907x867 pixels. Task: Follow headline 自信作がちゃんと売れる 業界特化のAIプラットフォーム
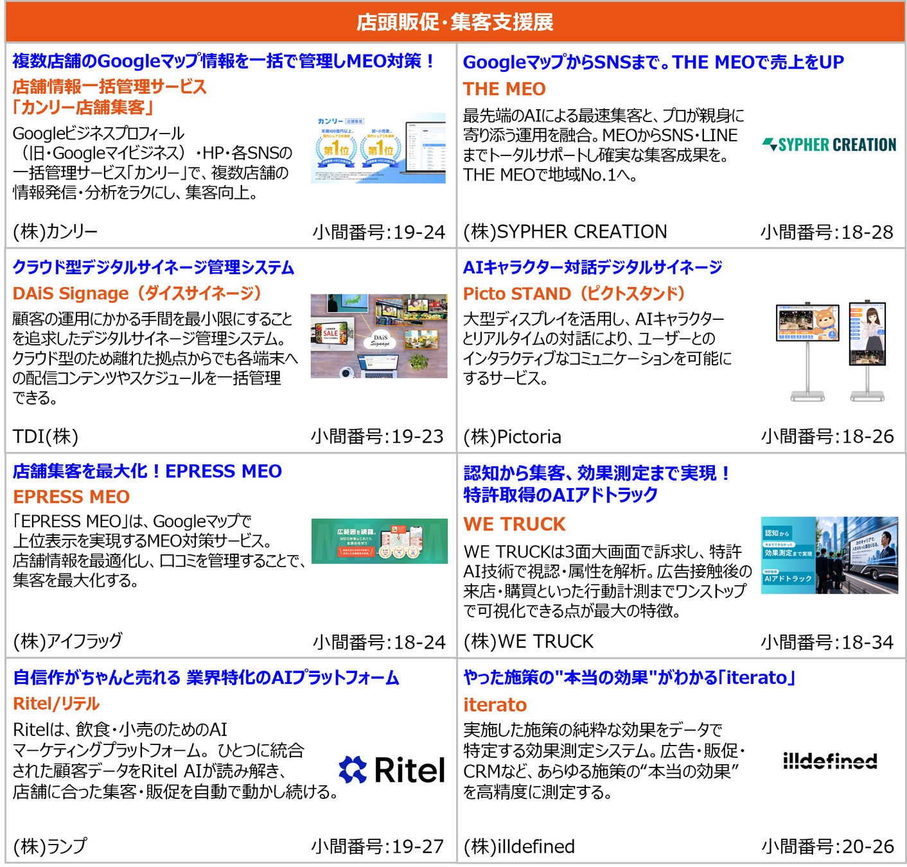coord(206,678)
